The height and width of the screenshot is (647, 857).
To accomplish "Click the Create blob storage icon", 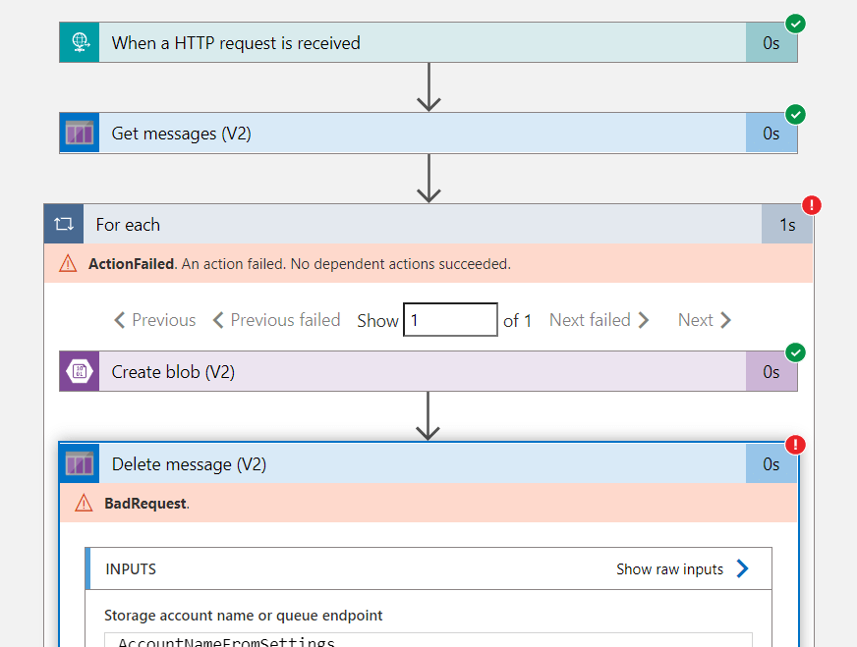I will click(80, 372).
